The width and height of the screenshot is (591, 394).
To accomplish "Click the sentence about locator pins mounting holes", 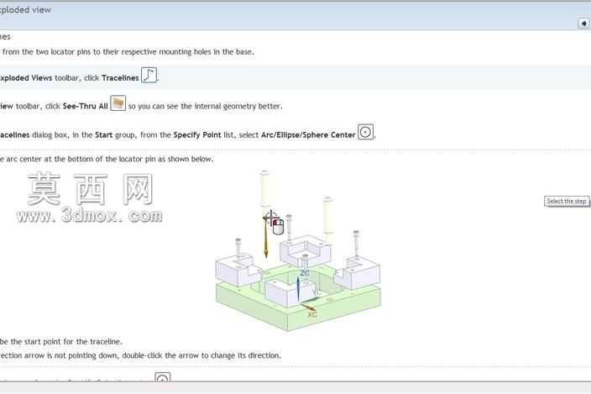I will coord(127,51).
